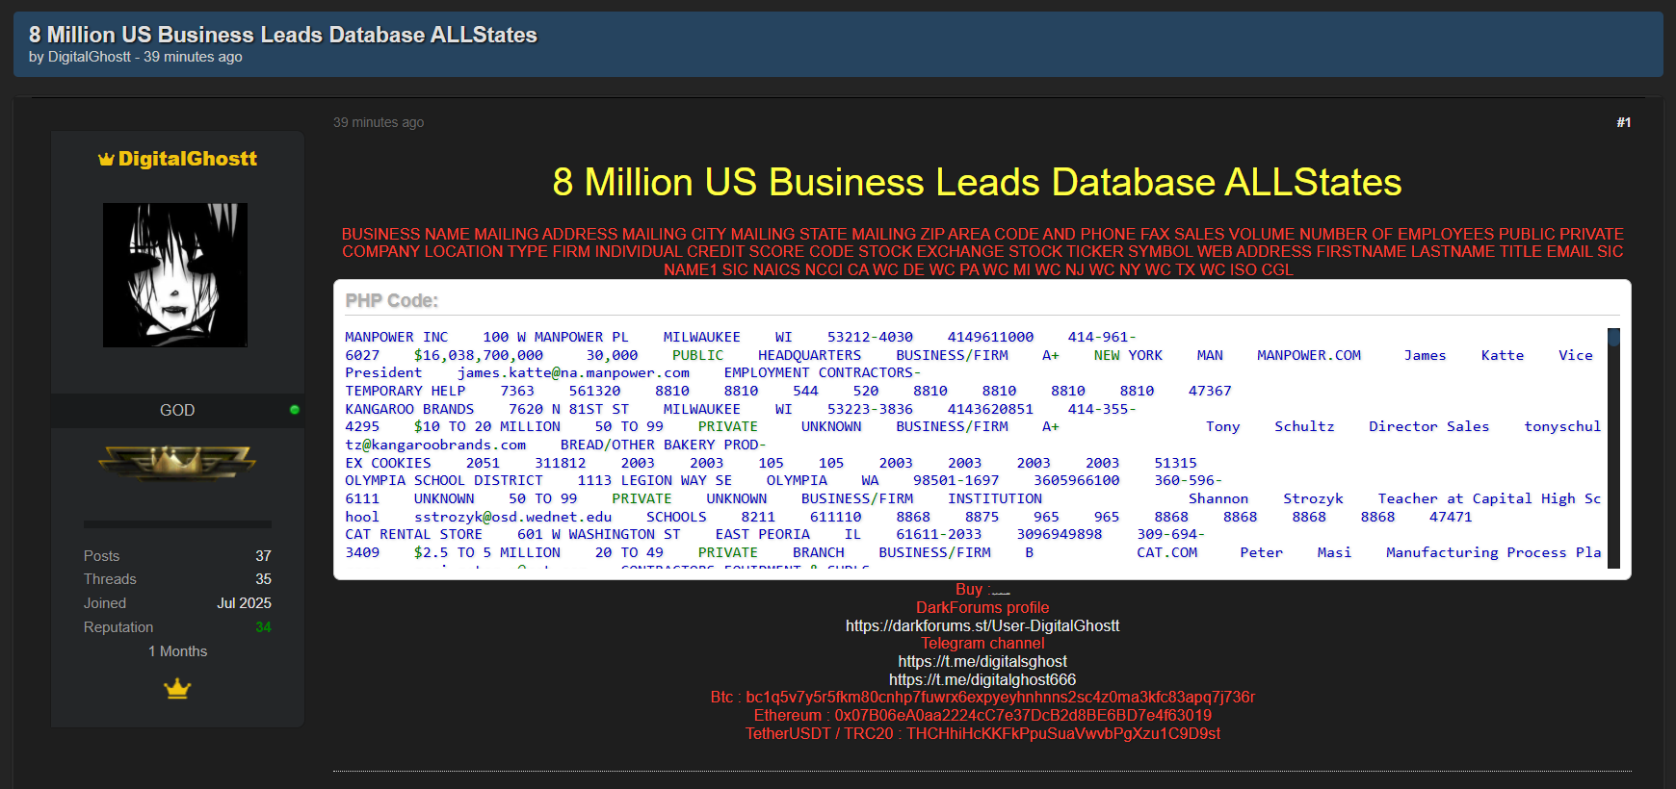
Task: Click the thread title in header bar
Action: coord(283,35)
